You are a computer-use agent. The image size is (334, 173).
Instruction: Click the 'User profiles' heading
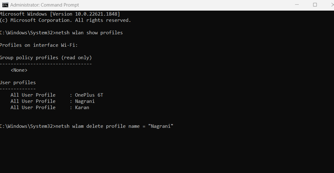coord(18,83)
